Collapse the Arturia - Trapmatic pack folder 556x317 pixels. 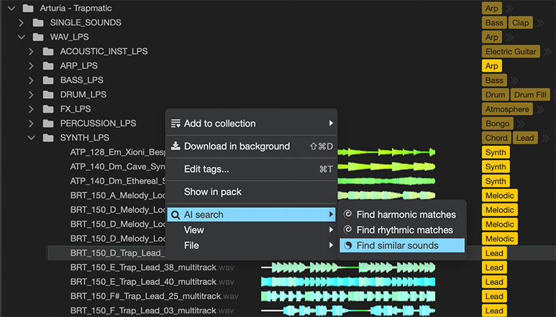point(11,8)
